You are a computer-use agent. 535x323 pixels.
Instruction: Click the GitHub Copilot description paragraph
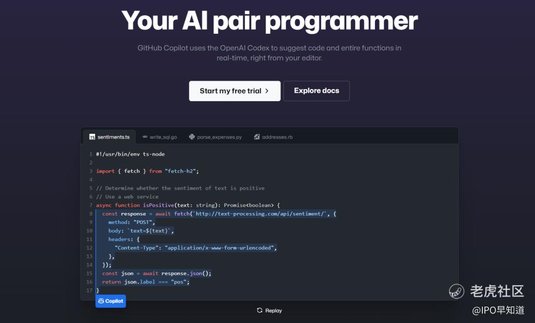click(269, 53)
